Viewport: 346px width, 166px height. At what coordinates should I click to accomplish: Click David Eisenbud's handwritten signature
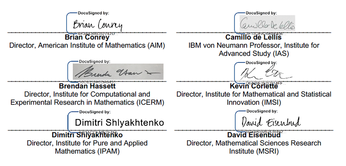pyautogui.click(x=271, y=122)
